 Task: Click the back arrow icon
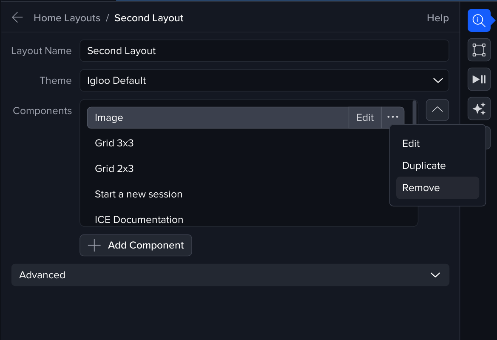coord(17,17)
